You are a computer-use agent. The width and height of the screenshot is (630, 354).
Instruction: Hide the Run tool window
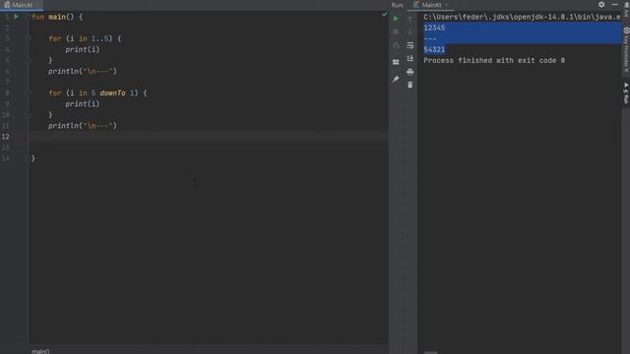click(614, 4)
